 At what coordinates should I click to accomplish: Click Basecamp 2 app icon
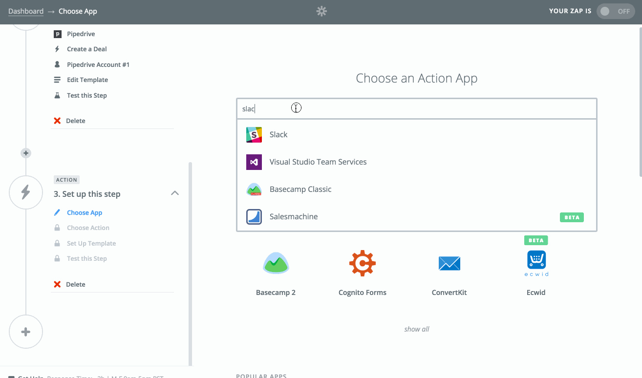pyautogui.click(x=276, y=263)
